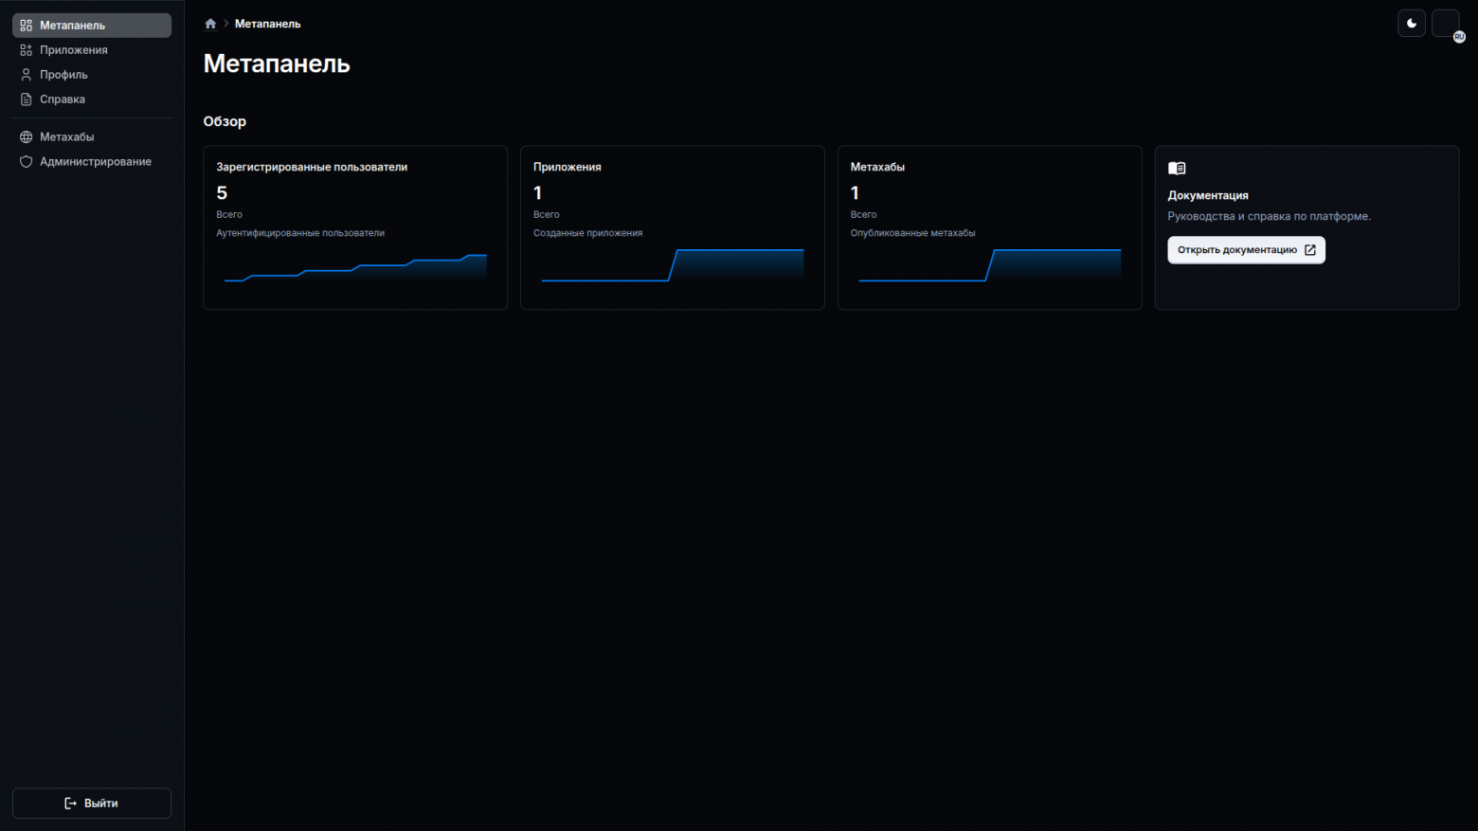
Task: Click the Метапанель breadcrumb label
Action: (267, 24)
